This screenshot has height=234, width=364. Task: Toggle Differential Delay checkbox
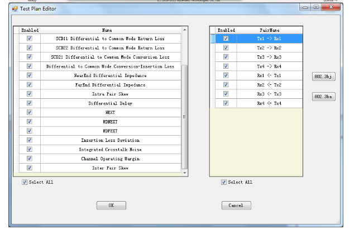(x=30, y=103)
